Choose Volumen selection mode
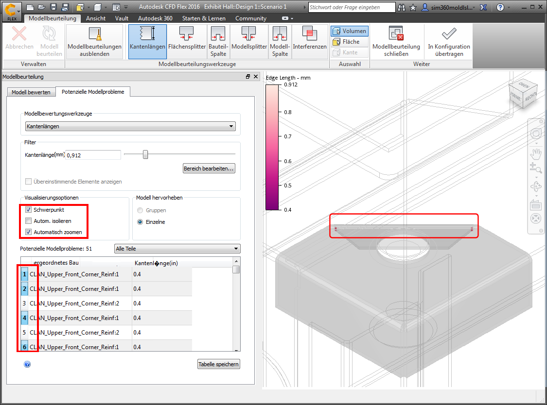Image resolution: width=547 pixels, height=405 pixels. (x=350, y=31)
